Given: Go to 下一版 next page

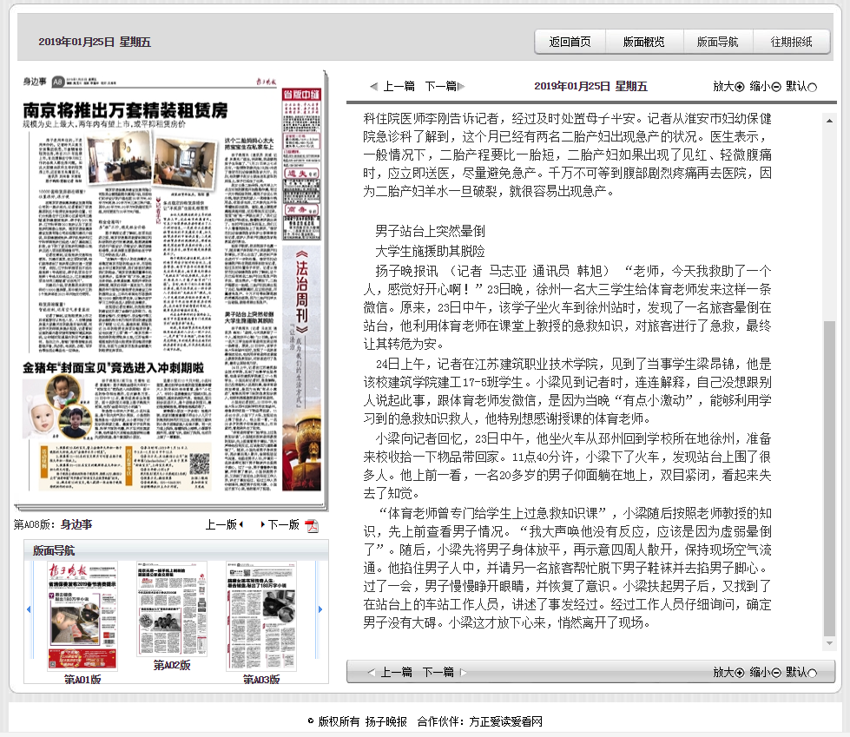Looking at the screenshot, I should (x=283, y=525).
